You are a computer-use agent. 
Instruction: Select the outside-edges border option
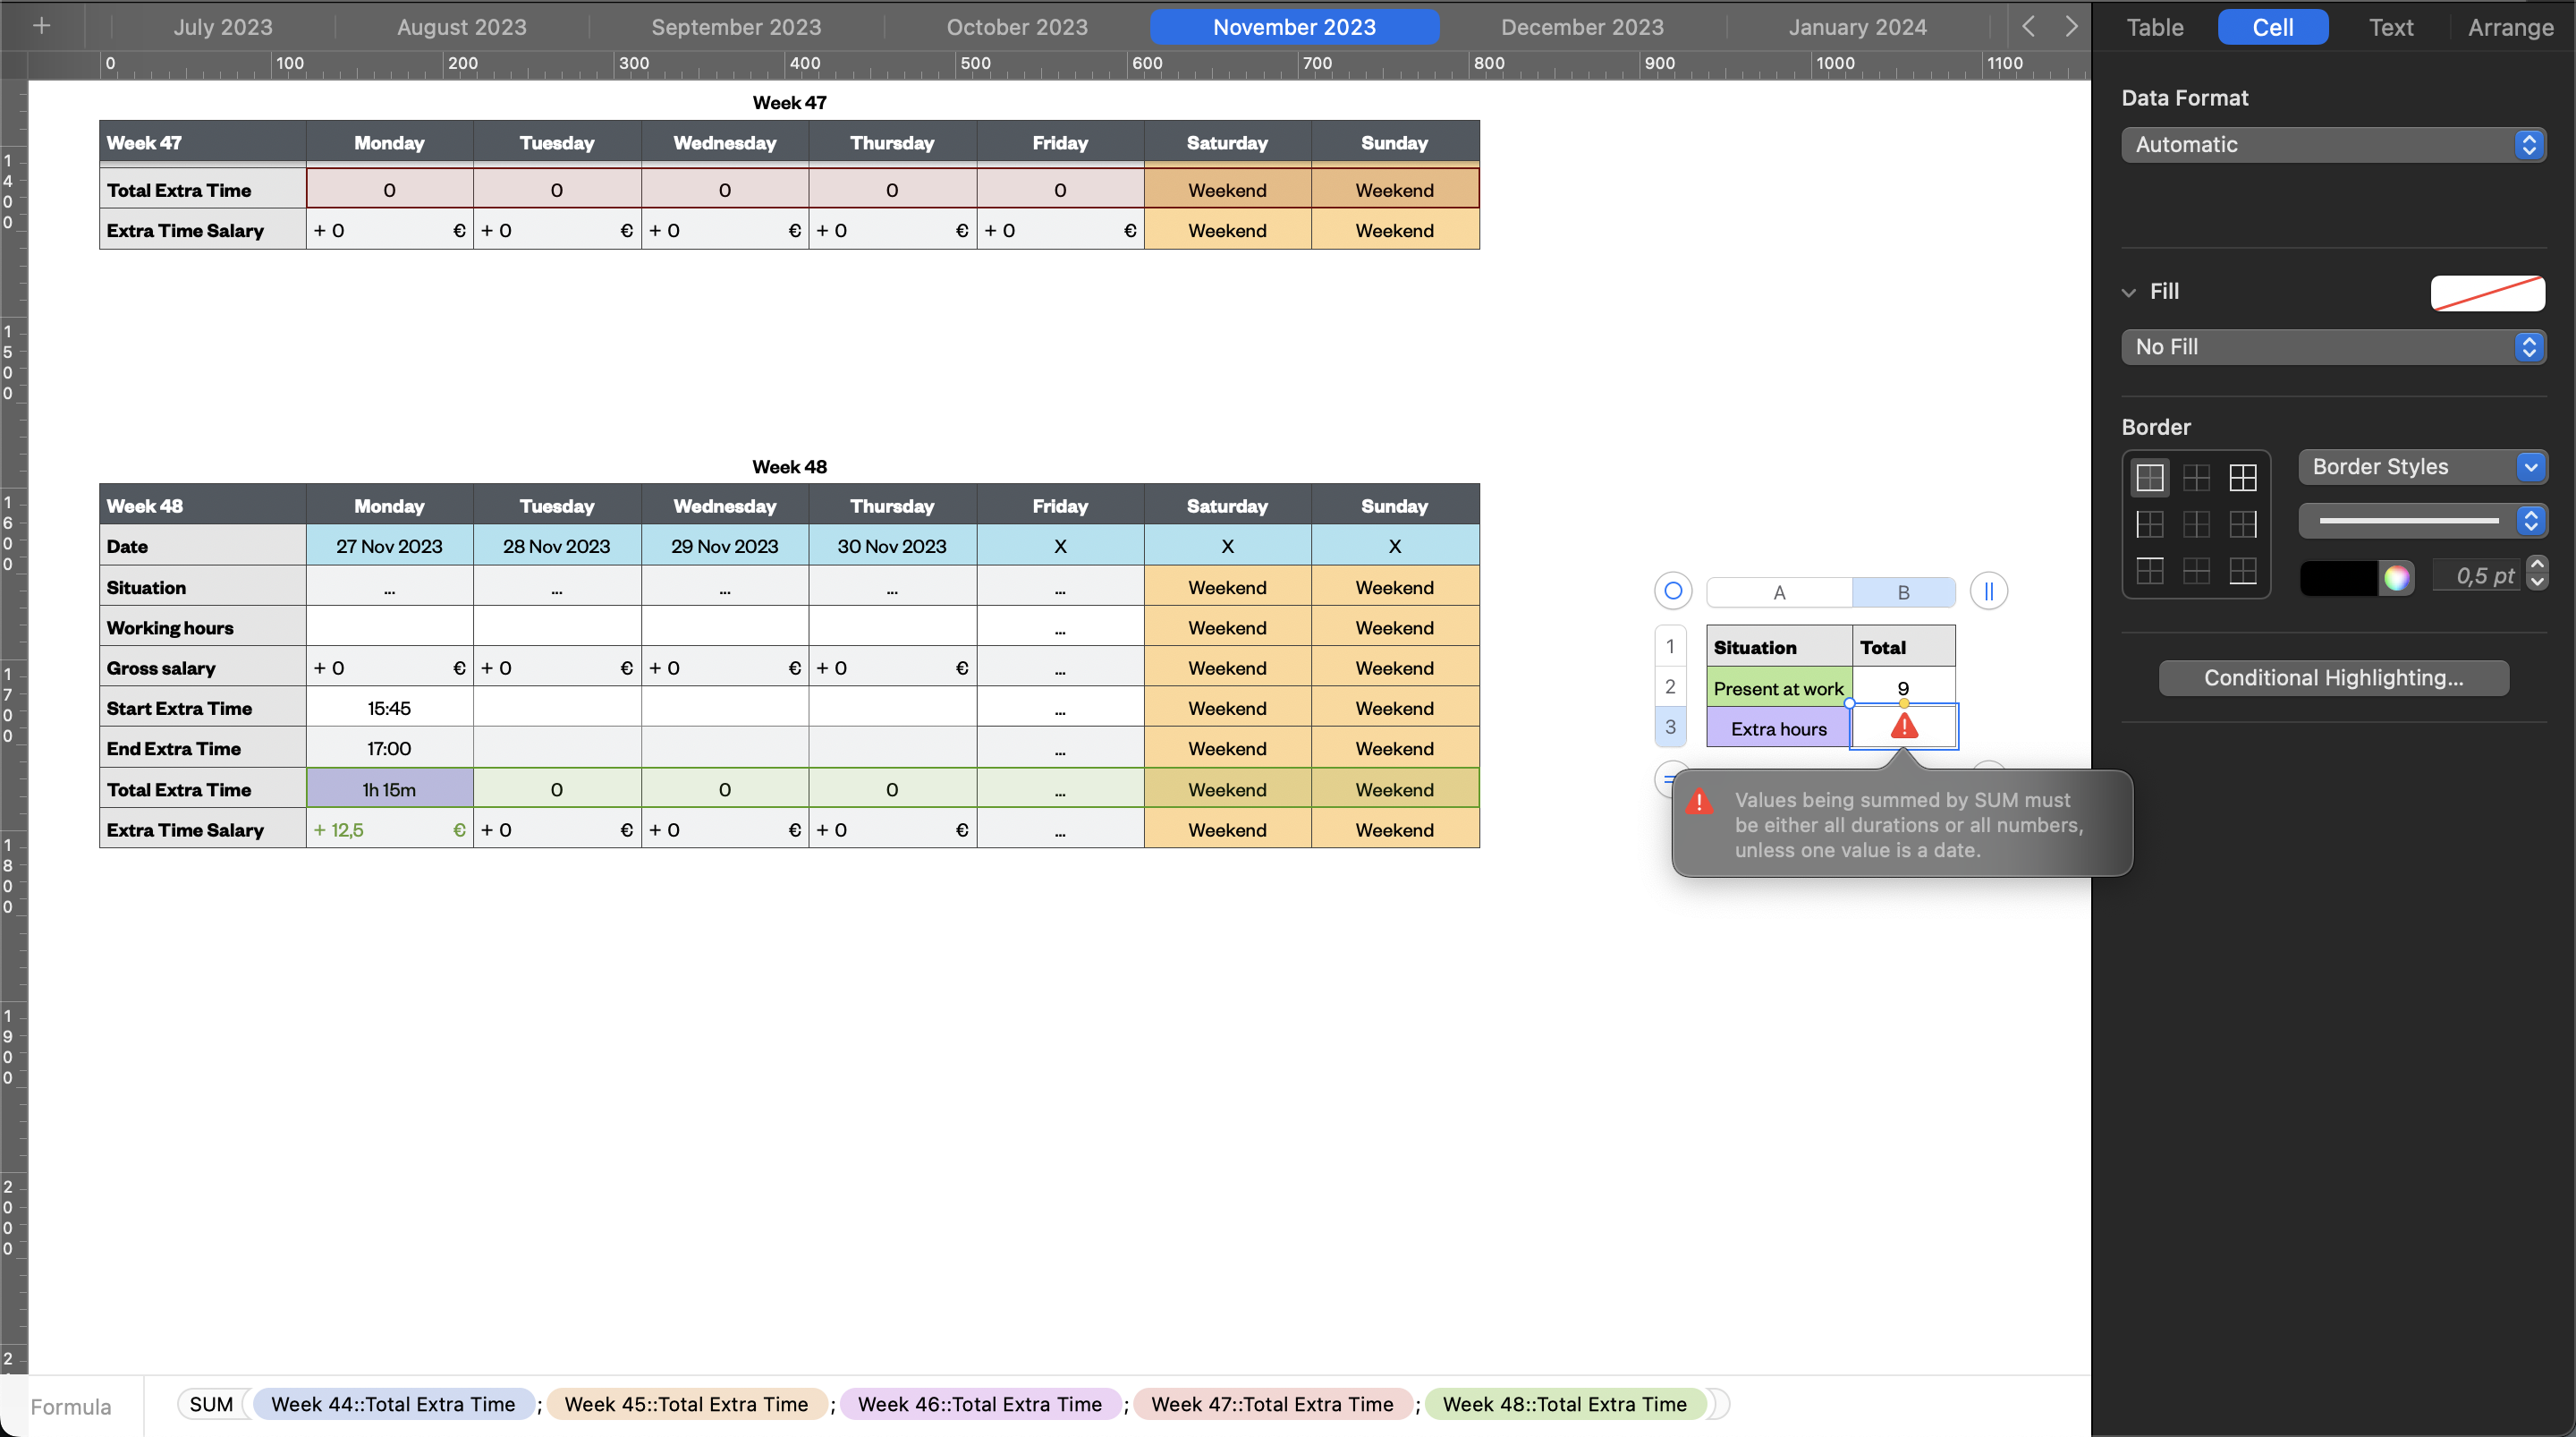click(x=2149, y=477)
